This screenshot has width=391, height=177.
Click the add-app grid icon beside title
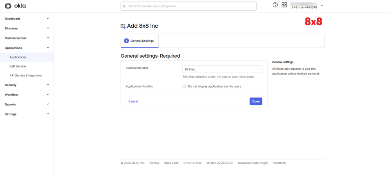coord(123,26)
